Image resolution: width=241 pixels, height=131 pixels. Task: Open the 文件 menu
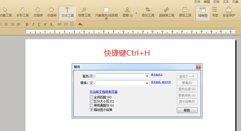[197, 2]
